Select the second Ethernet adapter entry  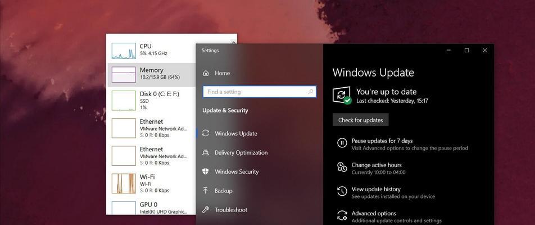[152, 156]
